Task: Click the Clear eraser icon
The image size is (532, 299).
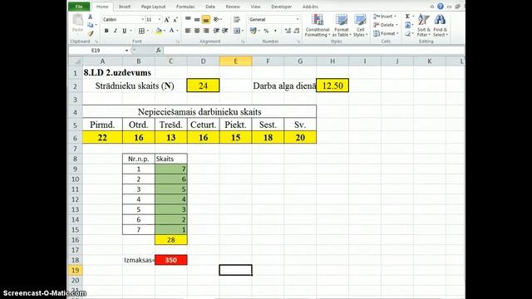Action: [x=407, y=33]
